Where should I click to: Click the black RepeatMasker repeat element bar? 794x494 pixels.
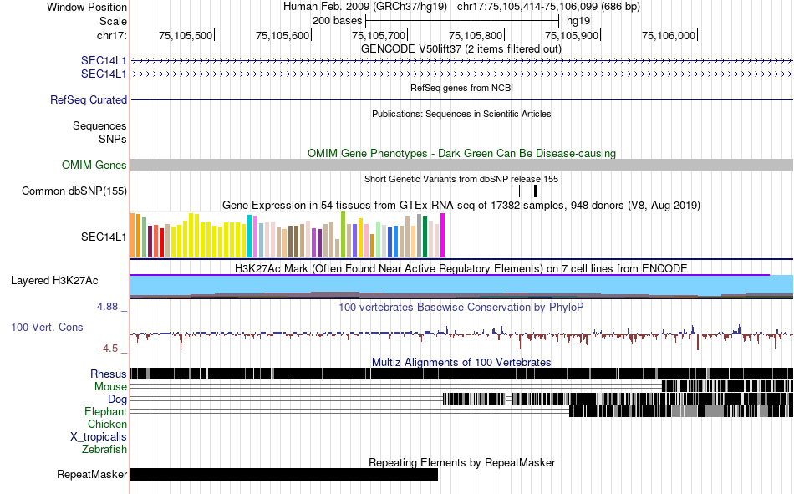click(284, 475)
